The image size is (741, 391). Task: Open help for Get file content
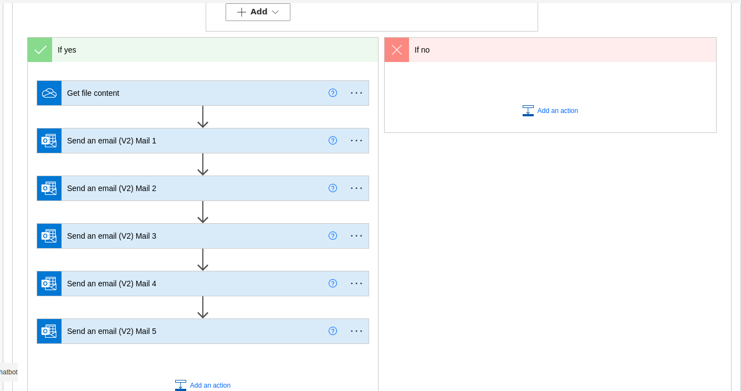pos(333,93)
